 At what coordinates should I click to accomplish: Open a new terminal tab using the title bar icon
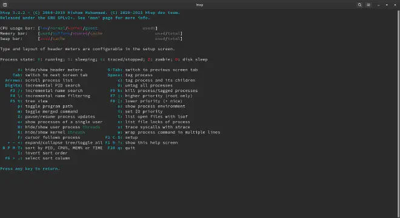(5, 5)
